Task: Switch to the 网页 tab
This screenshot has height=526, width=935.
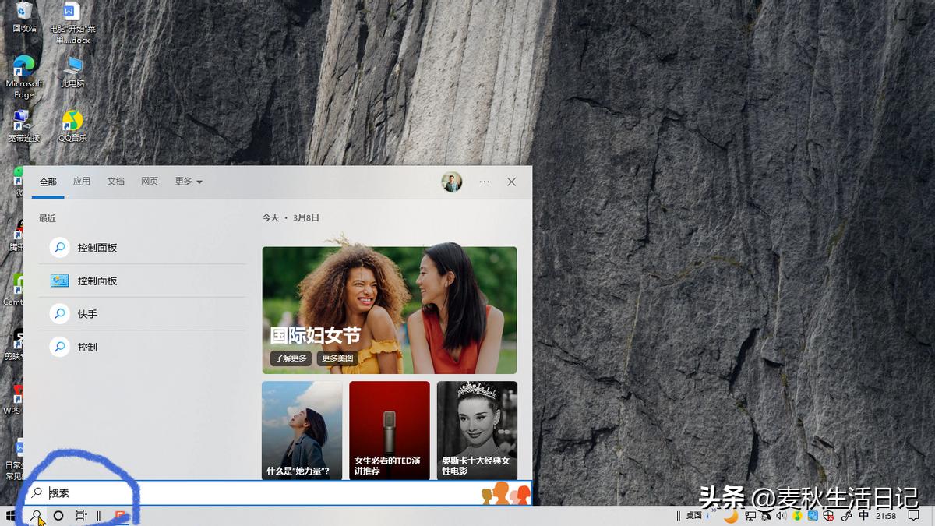Action: 150,182
